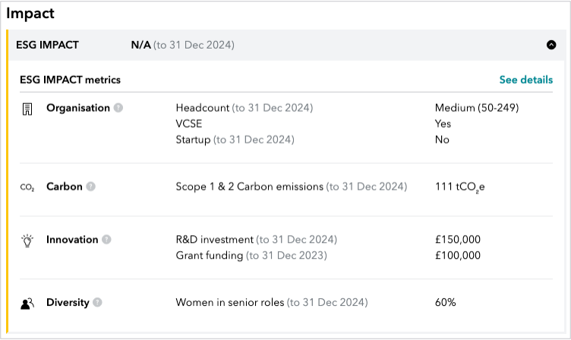Screen dimensions: 571x340
Task: Click the CO2 carbon icon
Action: (x=27, y=187)
